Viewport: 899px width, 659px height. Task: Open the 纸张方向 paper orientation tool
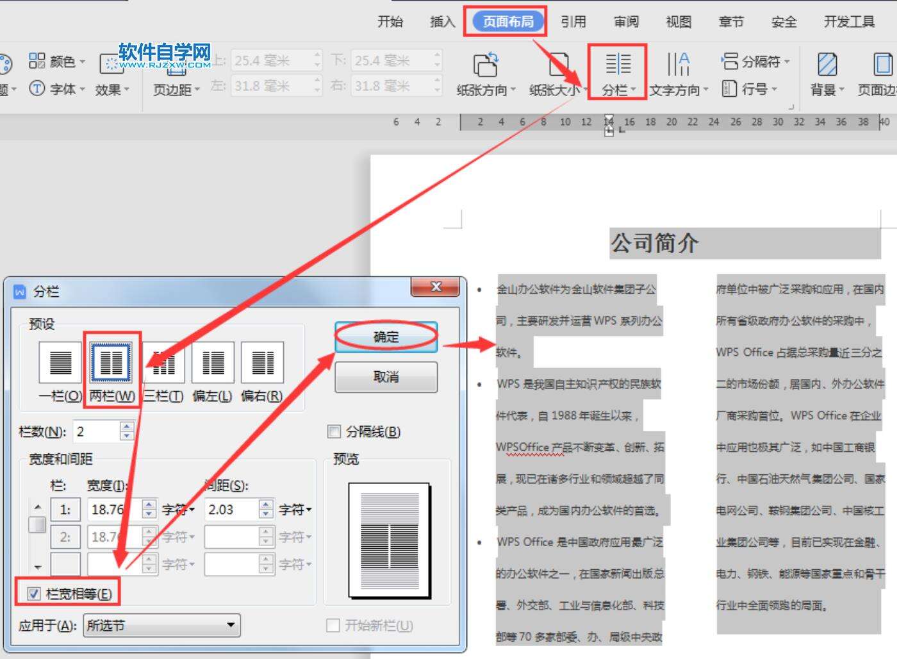pos(486,75)
